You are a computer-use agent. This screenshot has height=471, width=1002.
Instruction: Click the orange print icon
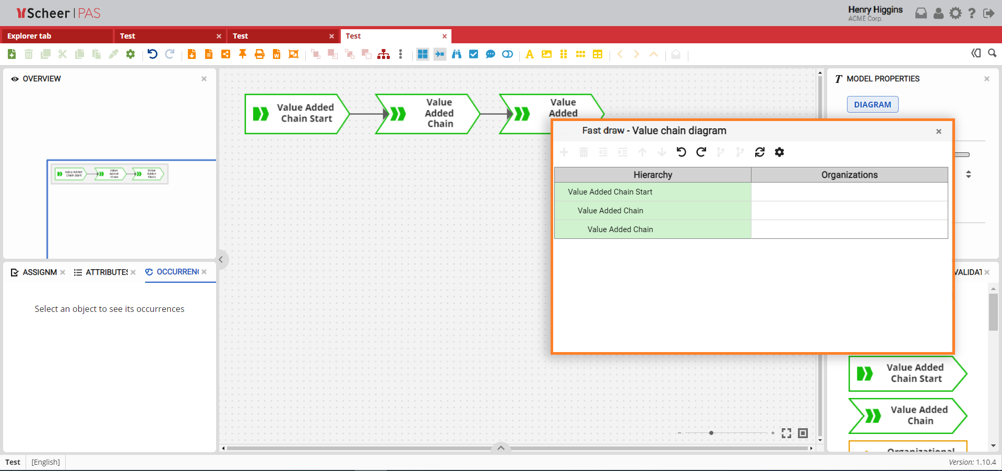[x=259, y=54]
